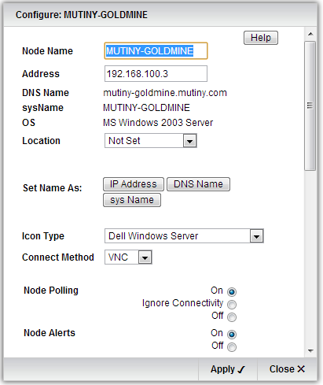Set name using sys Name button
This screenshot has width=323, height=385.
pyautogui.click(x=132, y=200)
